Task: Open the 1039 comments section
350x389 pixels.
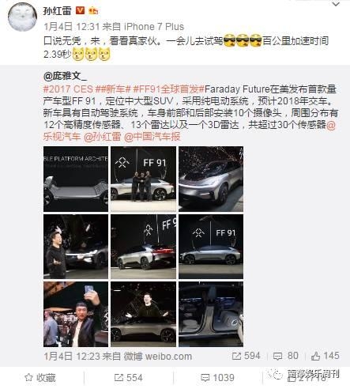Action: point(217,378)
